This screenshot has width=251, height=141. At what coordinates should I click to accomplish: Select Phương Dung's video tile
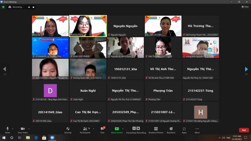coord(88,26)
